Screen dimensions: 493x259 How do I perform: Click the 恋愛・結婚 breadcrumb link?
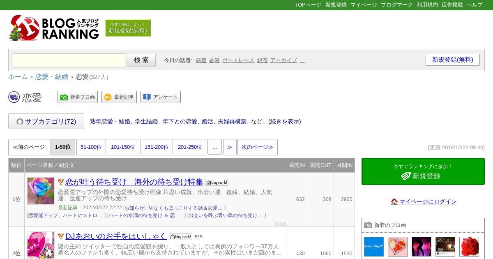pos(52,77)
